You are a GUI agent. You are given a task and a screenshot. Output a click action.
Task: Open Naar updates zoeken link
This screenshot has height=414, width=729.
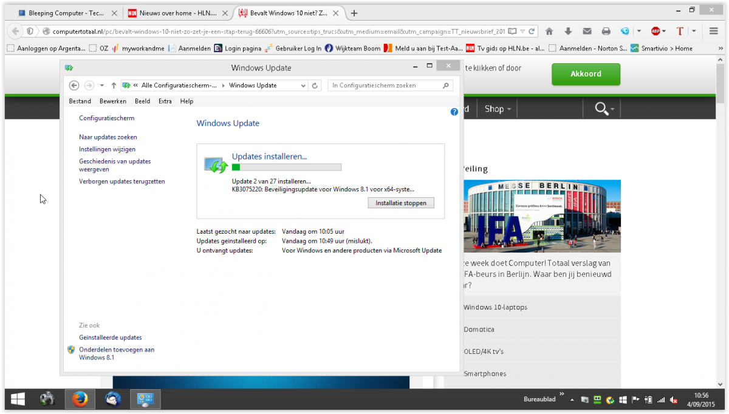(108, 137)
